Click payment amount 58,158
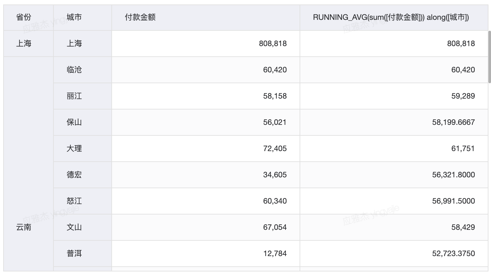This screenshot has width=491, height=274. (x=206, y=96)
